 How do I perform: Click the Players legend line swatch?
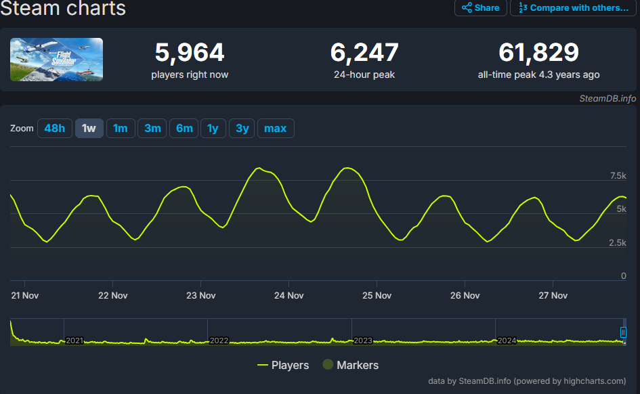(x=263, y=365)
